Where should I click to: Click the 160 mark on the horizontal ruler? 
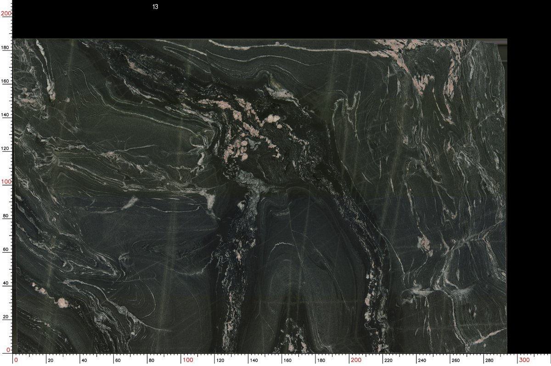(287, 360)
